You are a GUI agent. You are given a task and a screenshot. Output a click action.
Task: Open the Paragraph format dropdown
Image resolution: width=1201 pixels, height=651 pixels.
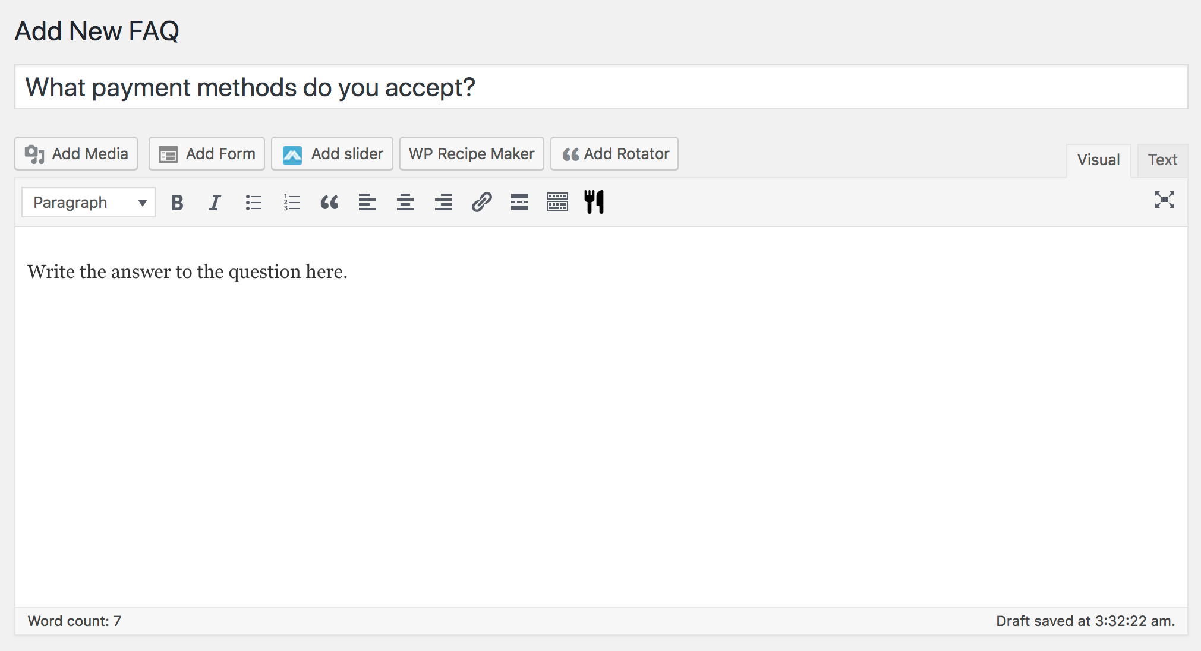click(x=89, y=203)
